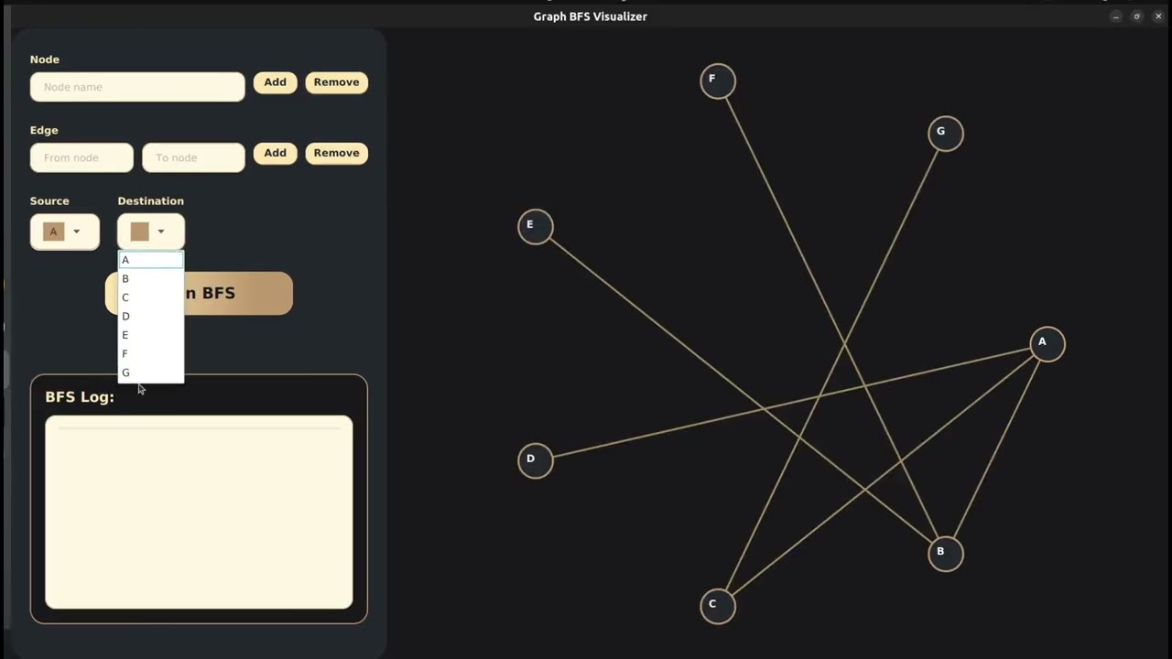
Task: Select graph node E
Action: pos(536,226)
